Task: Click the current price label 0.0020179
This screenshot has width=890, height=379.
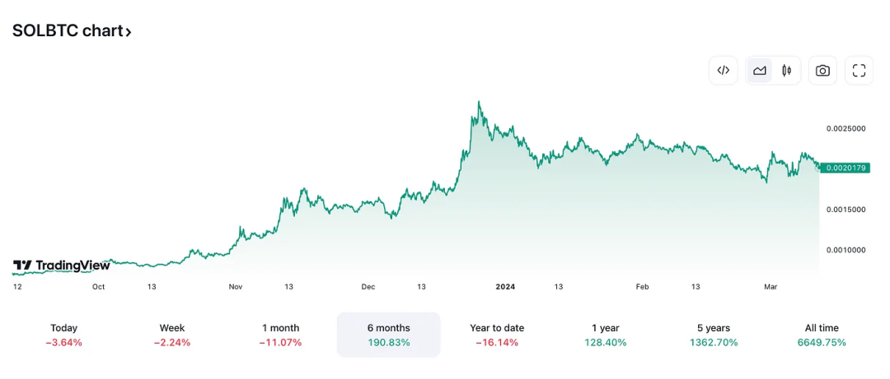Action: tap(845, 168)
